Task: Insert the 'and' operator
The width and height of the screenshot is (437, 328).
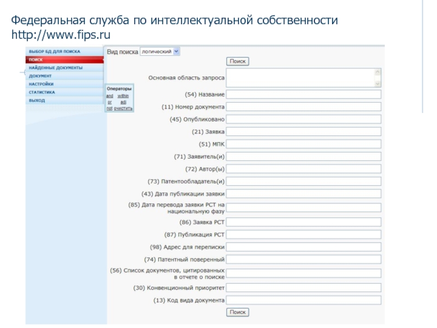Action: pos(110,96)
